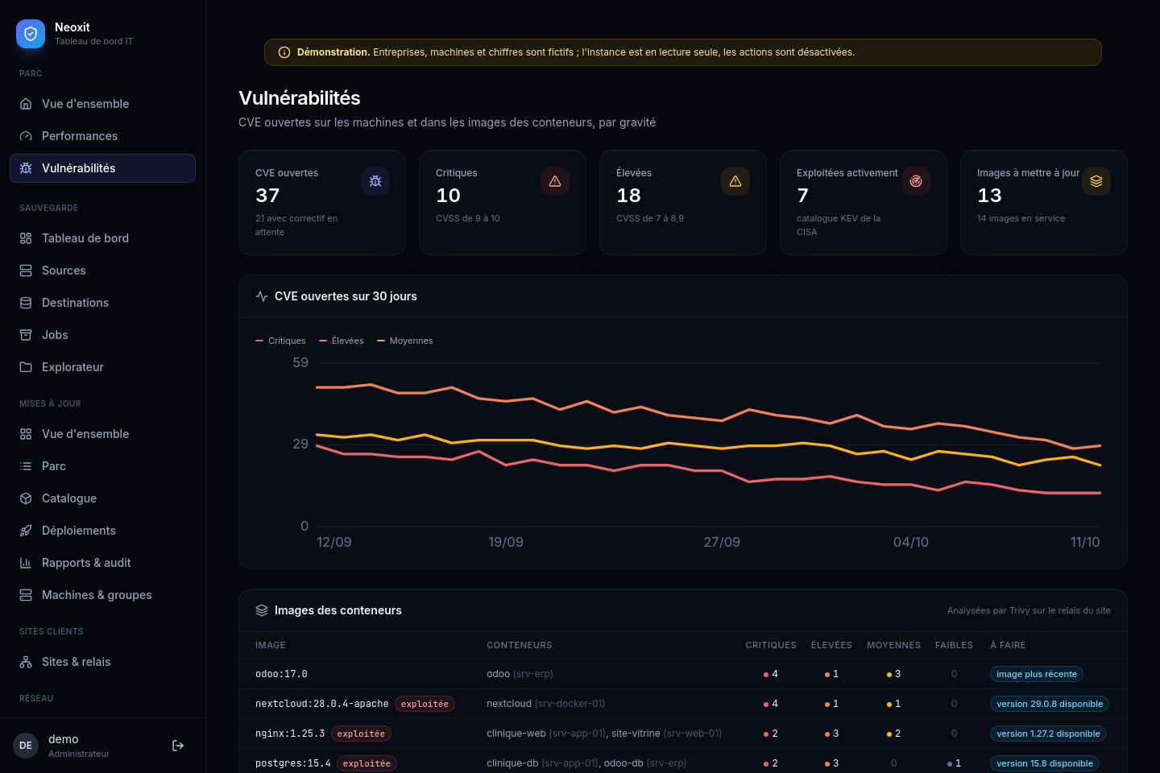This screenshot has height=773, width=1160.
Task: Click the Neoxit shield logo icon
Action: pyautogui.click(x=31, y=34)
